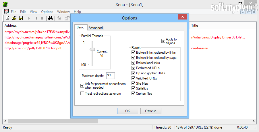
Task: Click OK to confirm options
Action: point(127,111)
